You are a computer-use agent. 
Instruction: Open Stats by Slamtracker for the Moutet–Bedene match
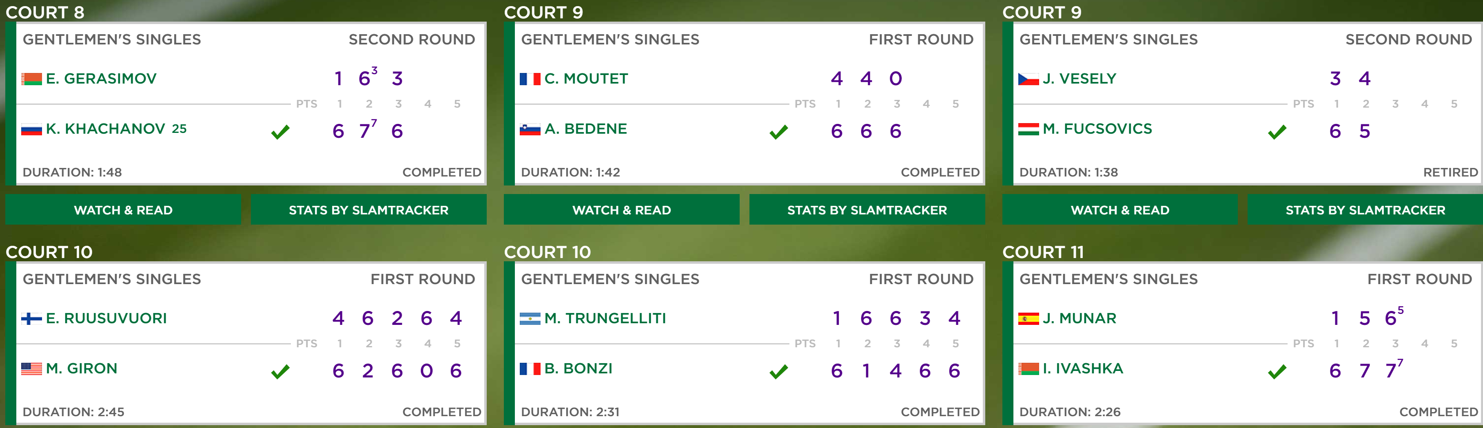coord(867,210)
